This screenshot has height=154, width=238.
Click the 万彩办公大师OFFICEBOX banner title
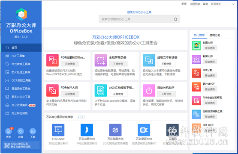click(116, 37)
